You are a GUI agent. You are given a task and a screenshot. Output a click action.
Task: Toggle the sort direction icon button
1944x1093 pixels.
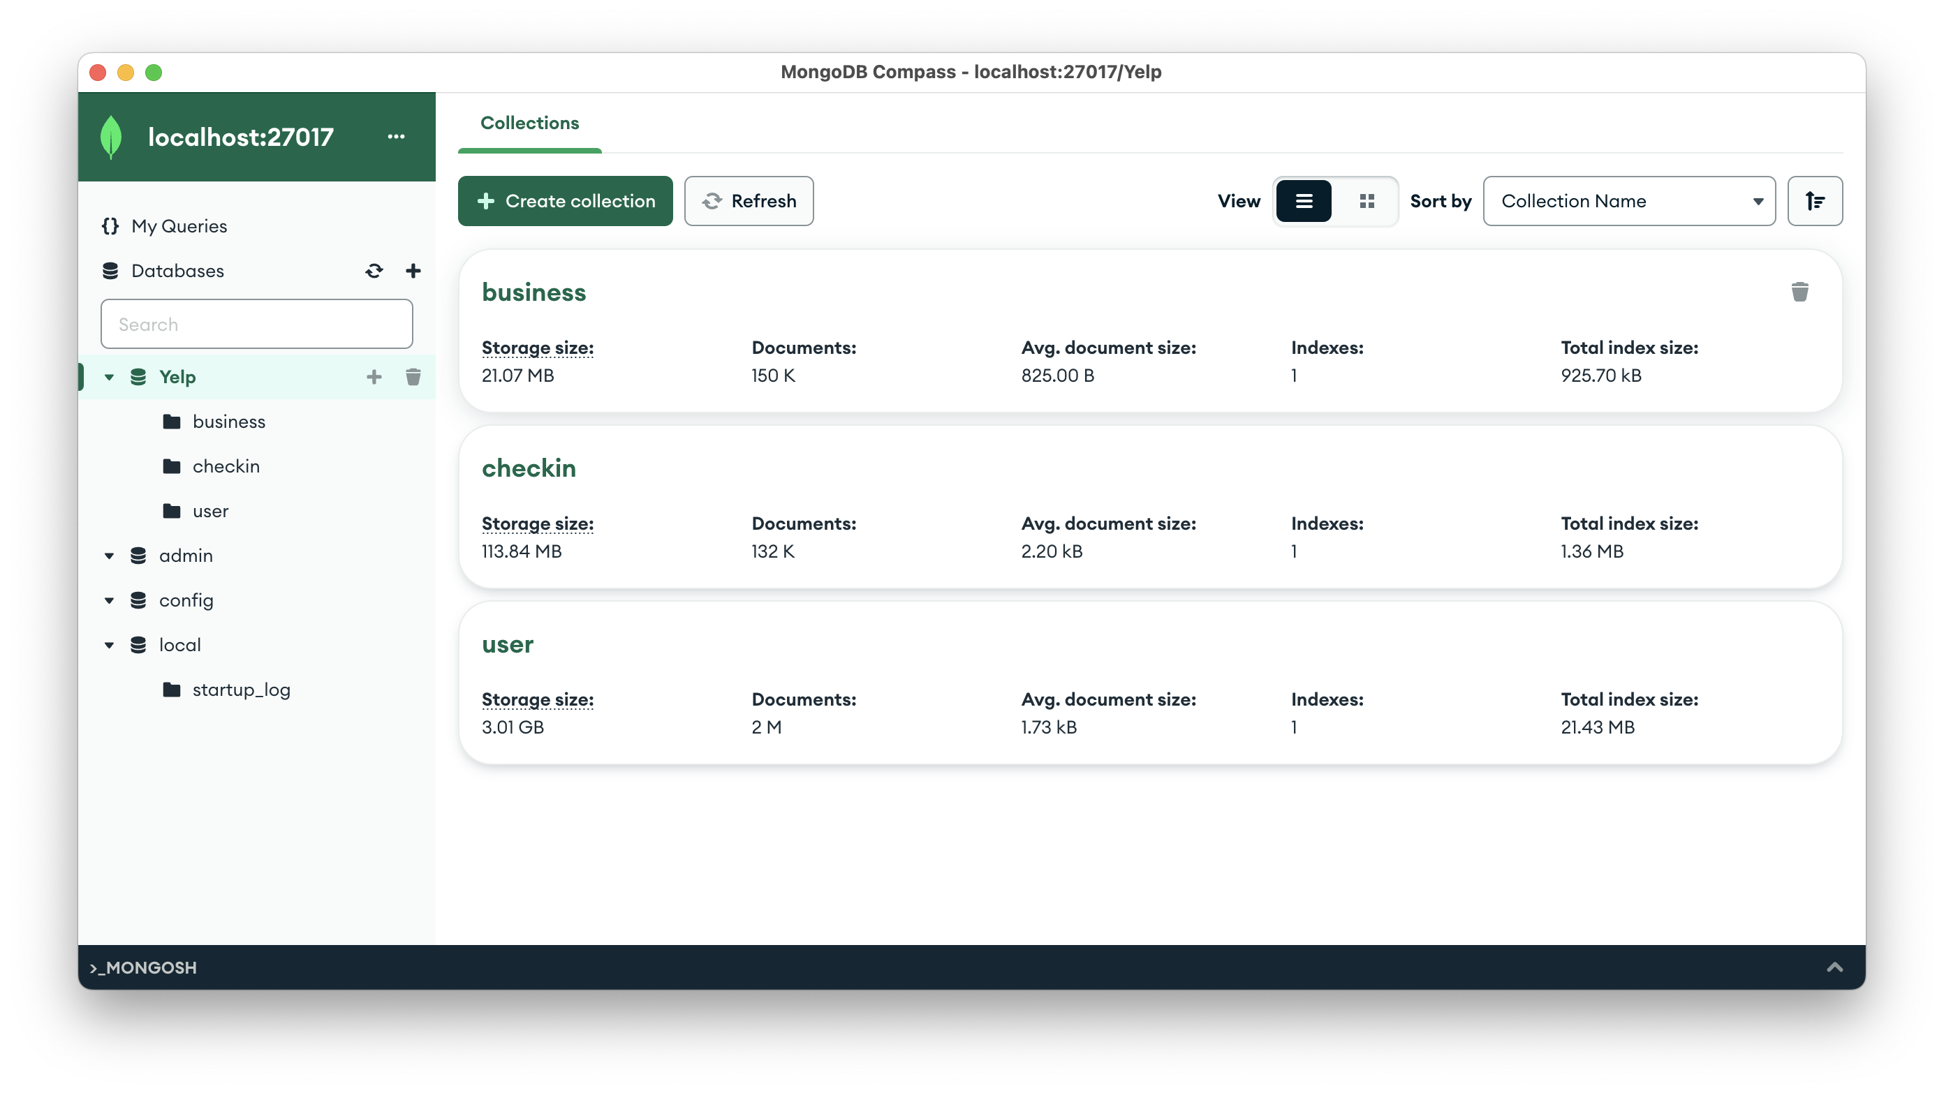coord(1814,200)
